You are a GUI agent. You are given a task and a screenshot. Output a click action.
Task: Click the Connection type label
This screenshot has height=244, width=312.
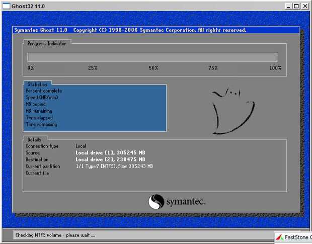point(42,146)
